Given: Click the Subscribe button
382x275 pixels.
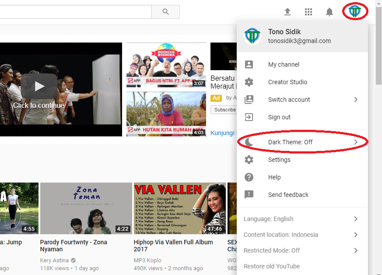Looking at the screenshot, I should 224,110.
